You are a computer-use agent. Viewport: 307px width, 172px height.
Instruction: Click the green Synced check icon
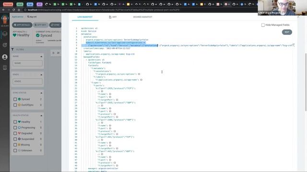[x=37, y=35]
